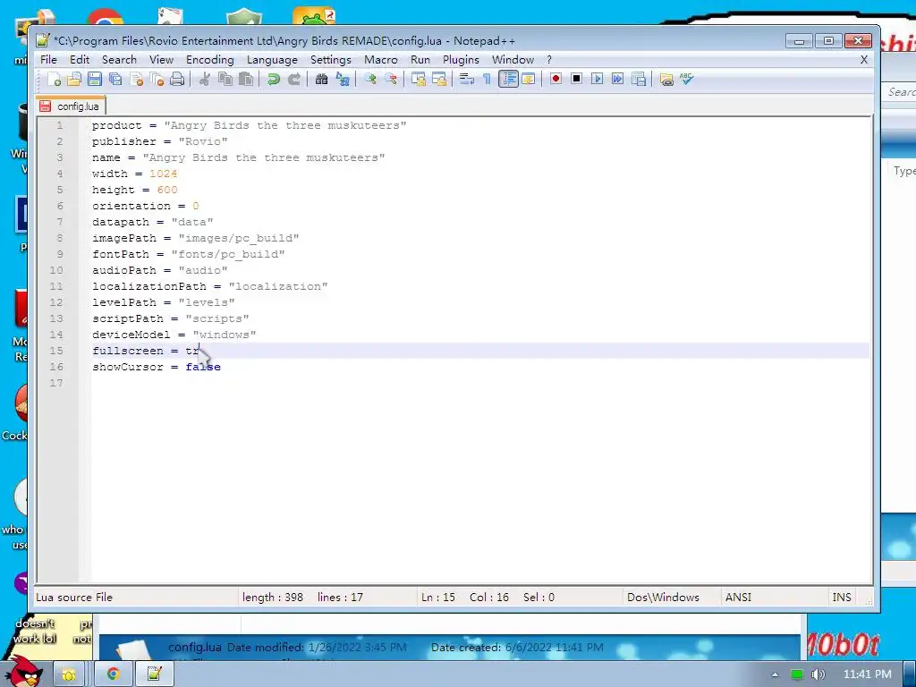The width and height of the screenshot is (916, 687).
Task: Click the user defined language icon
Action: 529,79
